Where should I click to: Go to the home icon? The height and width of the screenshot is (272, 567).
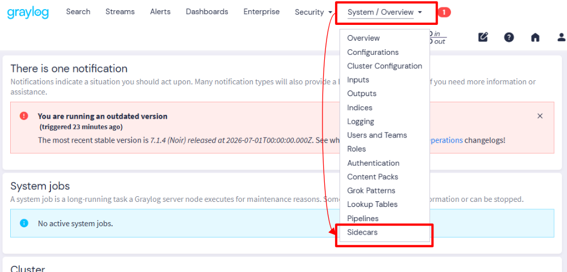click(535, 37)
